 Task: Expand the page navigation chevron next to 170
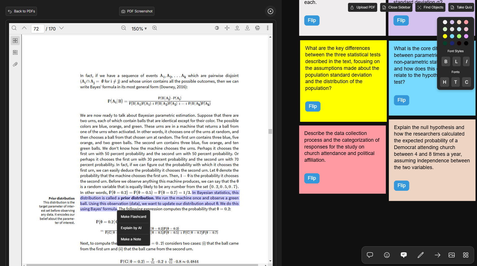click(x=61, y=28)
